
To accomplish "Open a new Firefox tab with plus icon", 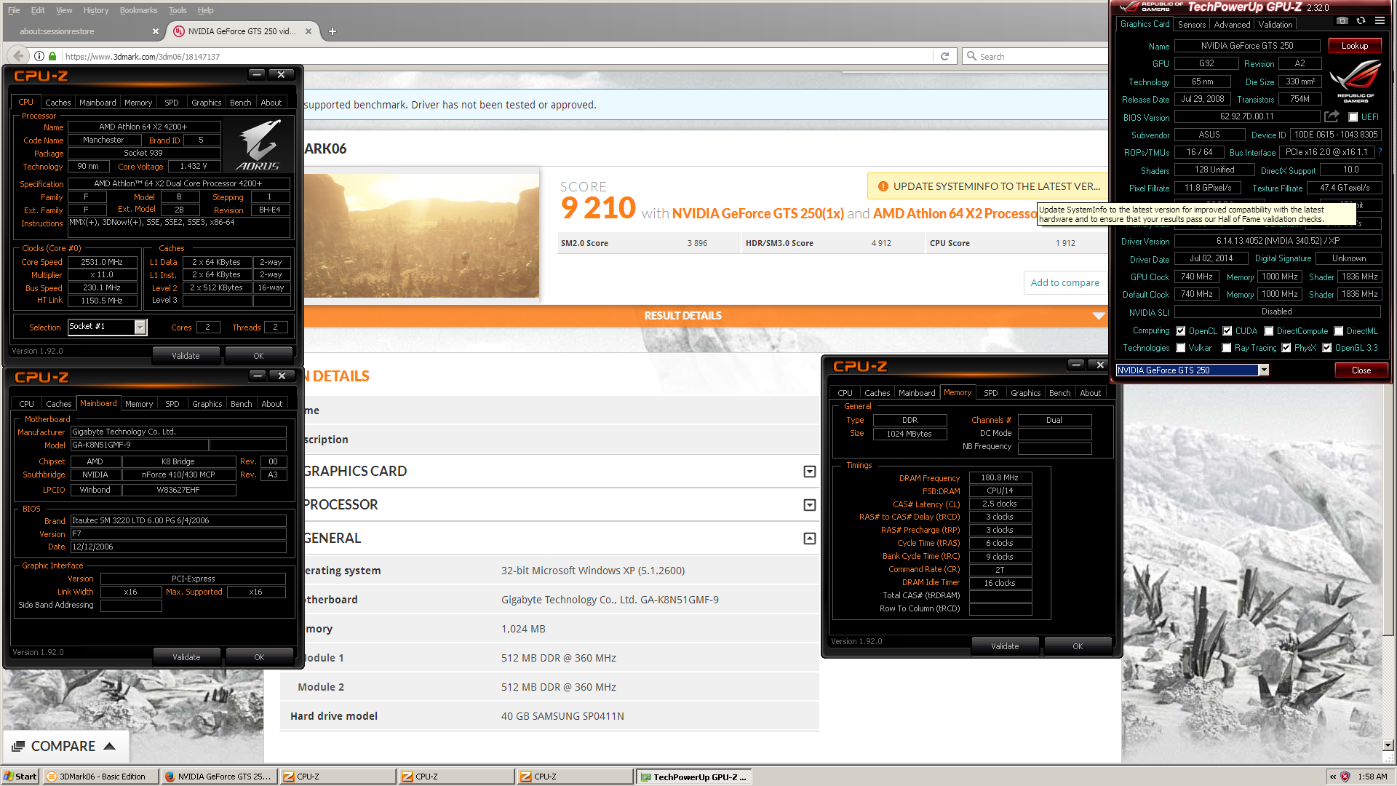I will [x=333, y=31].
